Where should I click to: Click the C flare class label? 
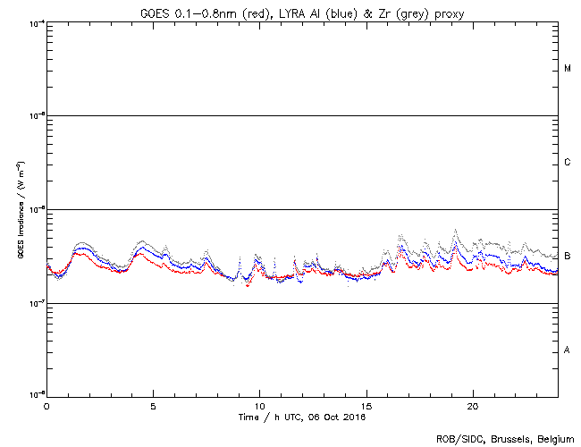568,163
